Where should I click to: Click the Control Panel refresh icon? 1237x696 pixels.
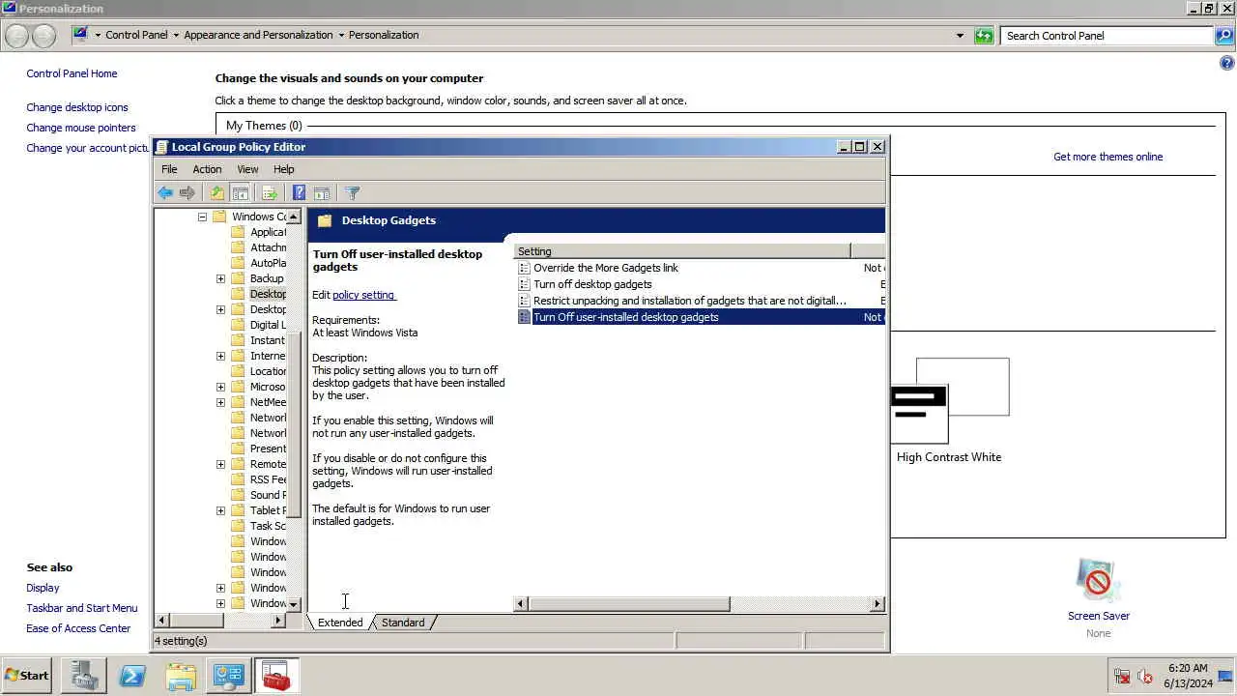point(984,36)
